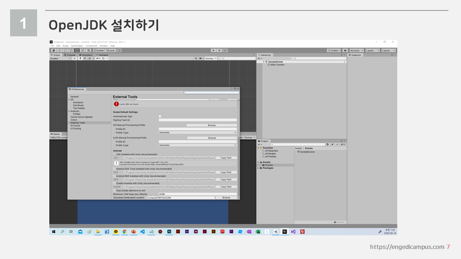Toggle pivot mode Center button

click(x=99, y=50)
